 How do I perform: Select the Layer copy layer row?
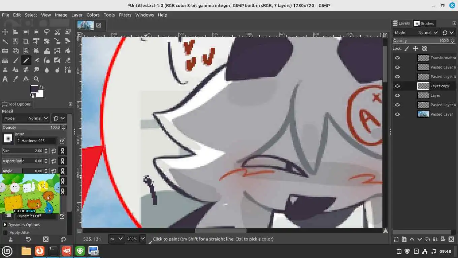tap(424, 86)
